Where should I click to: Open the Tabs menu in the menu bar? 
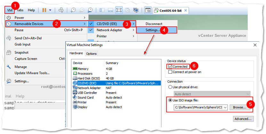tap(20, 10)
